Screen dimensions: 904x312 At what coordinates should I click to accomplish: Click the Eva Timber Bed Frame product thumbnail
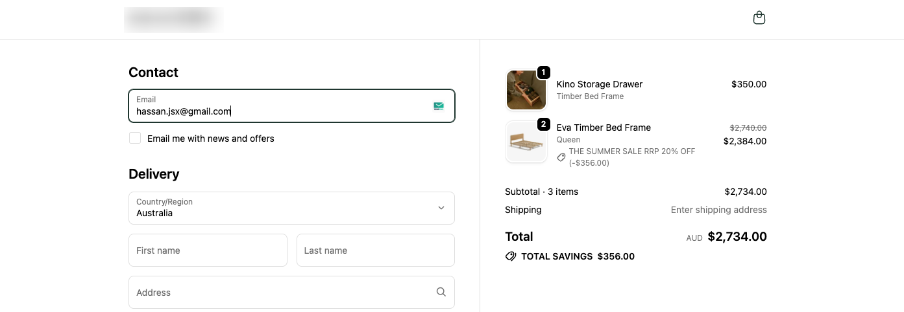coord(526,142)
